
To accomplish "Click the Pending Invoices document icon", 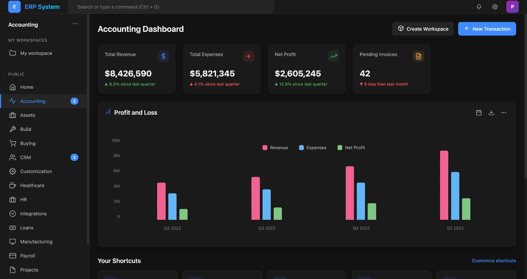I will point(418,56).
